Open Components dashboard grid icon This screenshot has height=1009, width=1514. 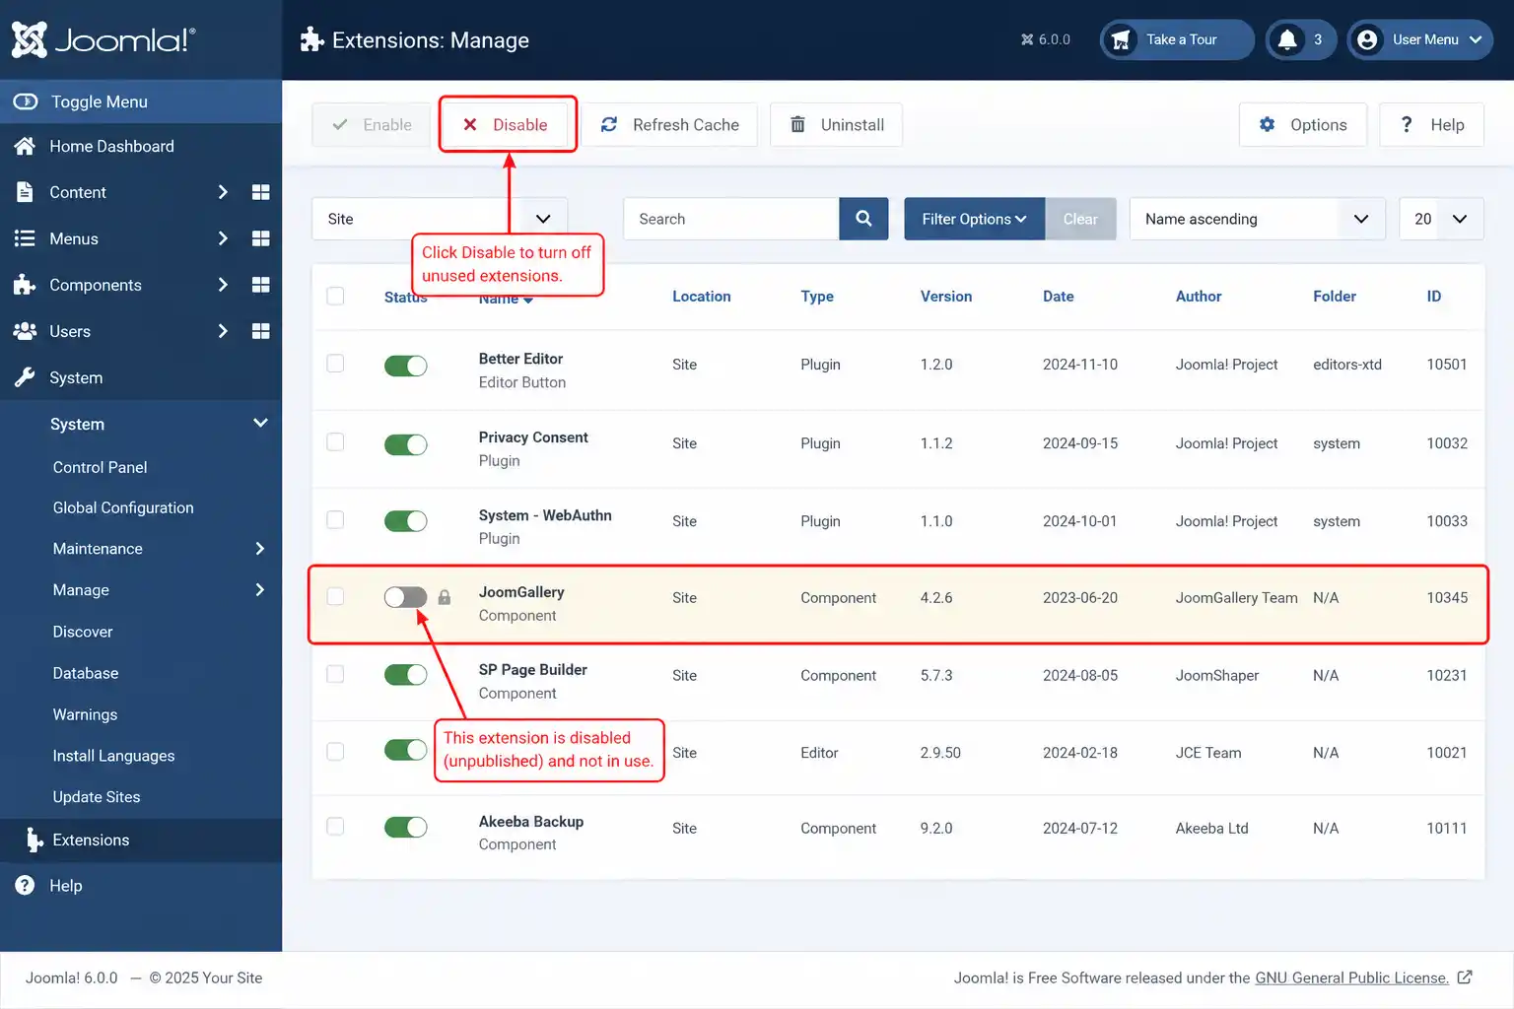pyautogui.click(x=260, y=285)
